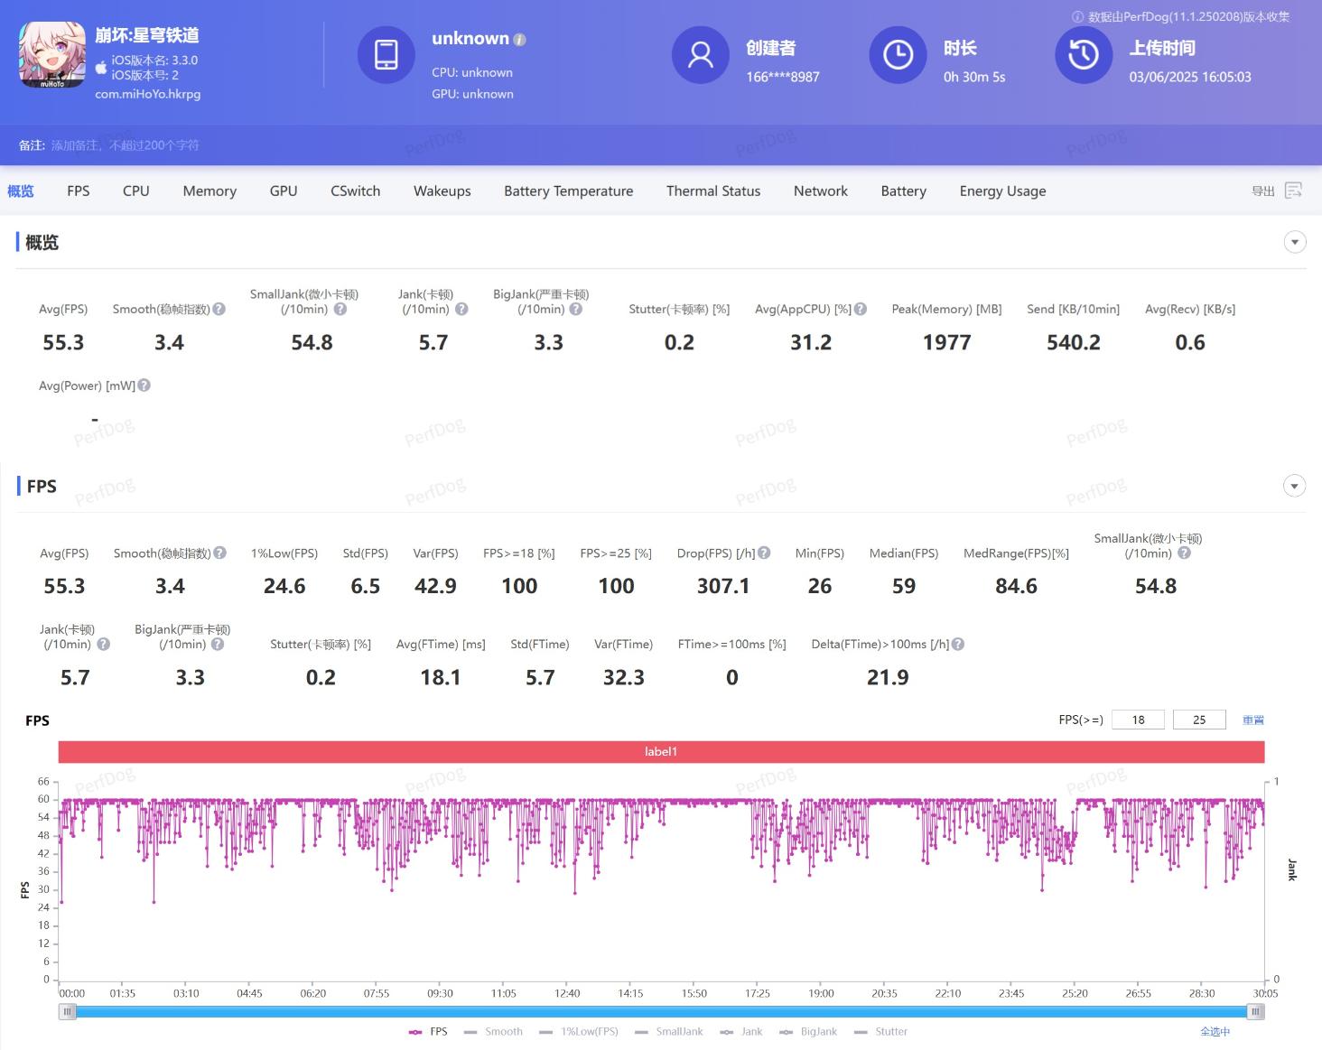The width and height of the screenshot is (1322, 1050).
Task: Toggle the 1%Low(FPS) legend series
Action: 579,1031
